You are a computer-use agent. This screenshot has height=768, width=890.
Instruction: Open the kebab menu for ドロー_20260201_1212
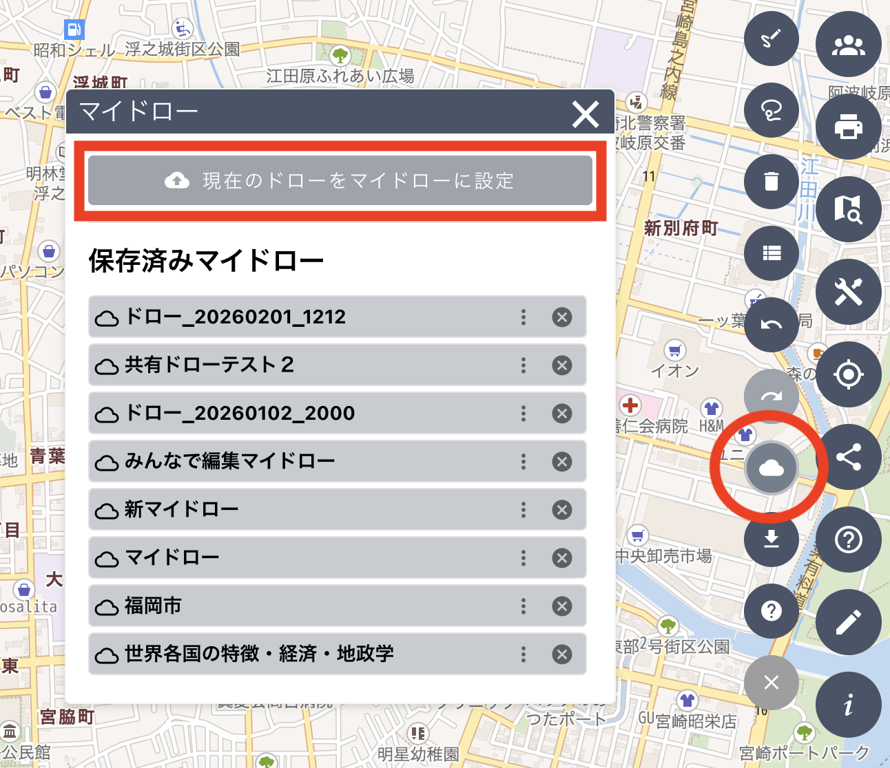[523, 317]
